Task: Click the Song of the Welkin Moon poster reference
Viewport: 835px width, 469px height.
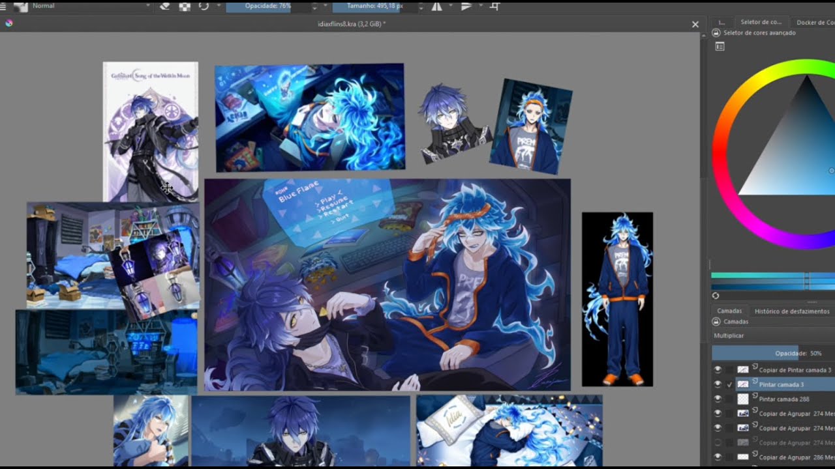Action: 150,132
